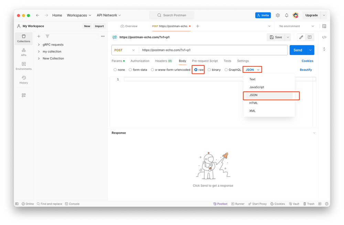Click the Beautify link

pos(305,70)
